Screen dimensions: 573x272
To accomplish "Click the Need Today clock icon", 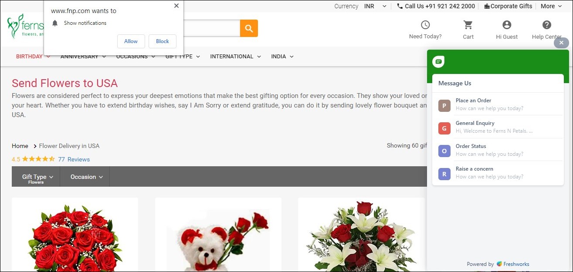I will 425,25.
